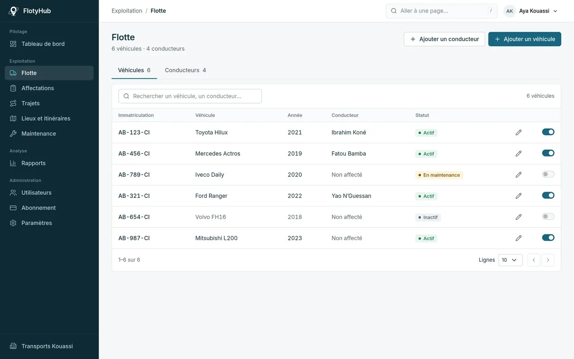Click the FlotyHub logo icon
This screenshot has height=359, width=574.
pos(13,11)
